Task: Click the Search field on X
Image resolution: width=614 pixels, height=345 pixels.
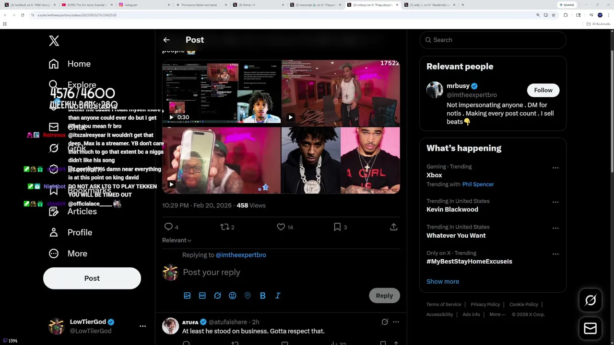Action: click(x=493, y=40)
